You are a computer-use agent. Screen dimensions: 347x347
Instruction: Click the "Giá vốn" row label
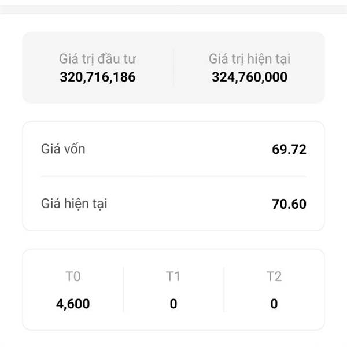(x=64, y=149)
